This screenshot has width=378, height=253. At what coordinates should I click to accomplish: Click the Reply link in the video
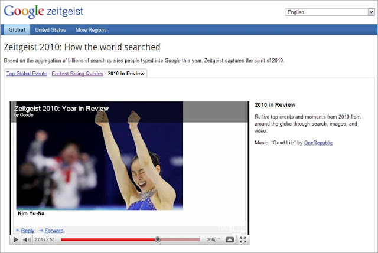tap(28, 231)
